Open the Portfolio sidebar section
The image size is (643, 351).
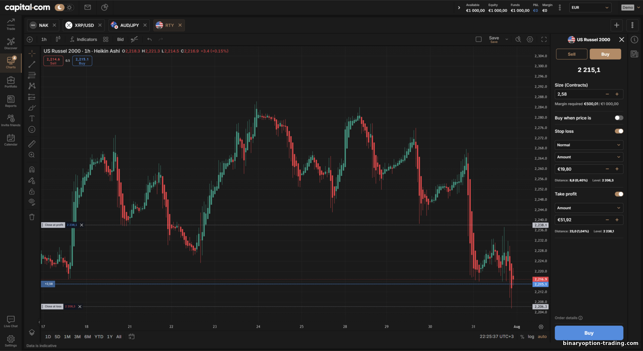tap(11, 82)
